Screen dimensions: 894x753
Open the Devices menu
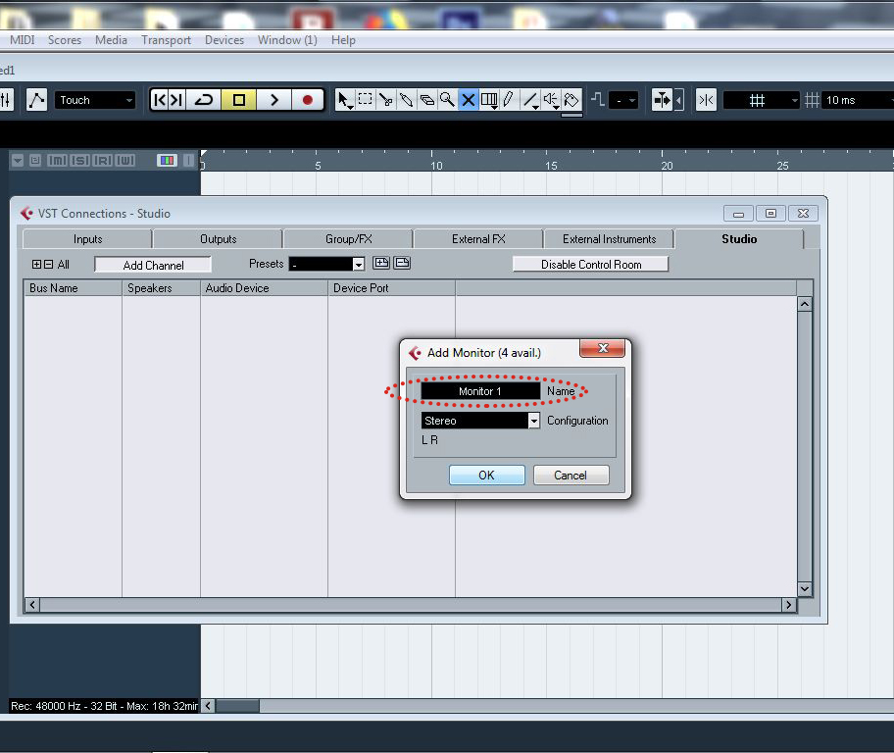pos(224,40)
